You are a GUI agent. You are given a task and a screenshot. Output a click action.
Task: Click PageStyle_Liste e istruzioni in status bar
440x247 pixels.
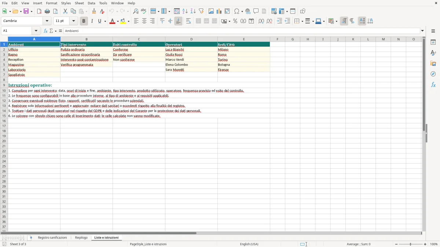click(x=148, y=244)
